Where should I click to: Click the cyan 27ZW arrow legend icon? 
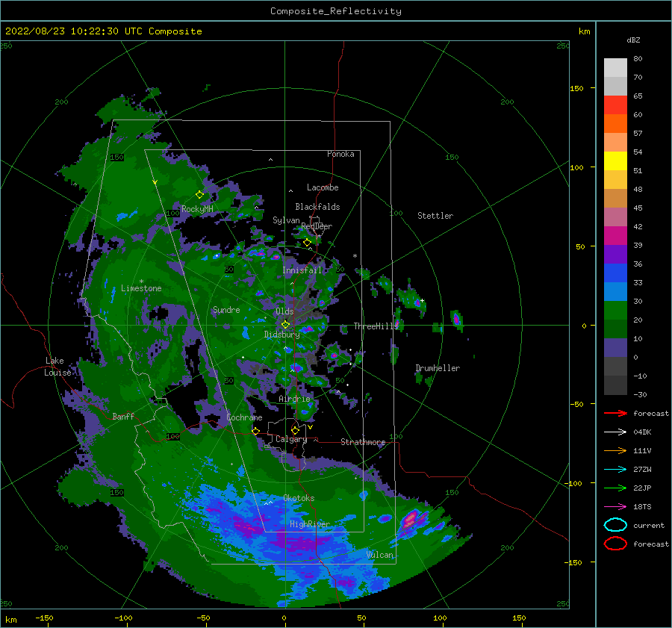click(615, 470)
